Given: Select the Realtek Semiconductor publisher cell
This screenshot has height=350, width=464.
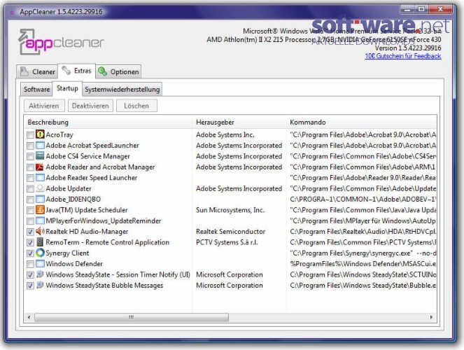Looking at the screenshot, I should (230, 232).
